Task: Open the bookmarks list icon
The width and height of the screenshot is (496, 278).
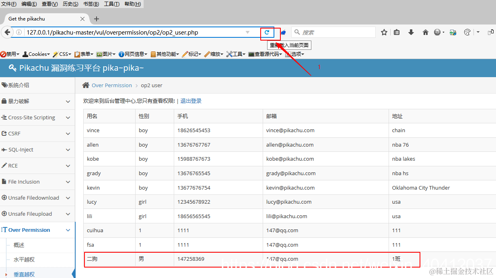Action: tap(397, 33)
